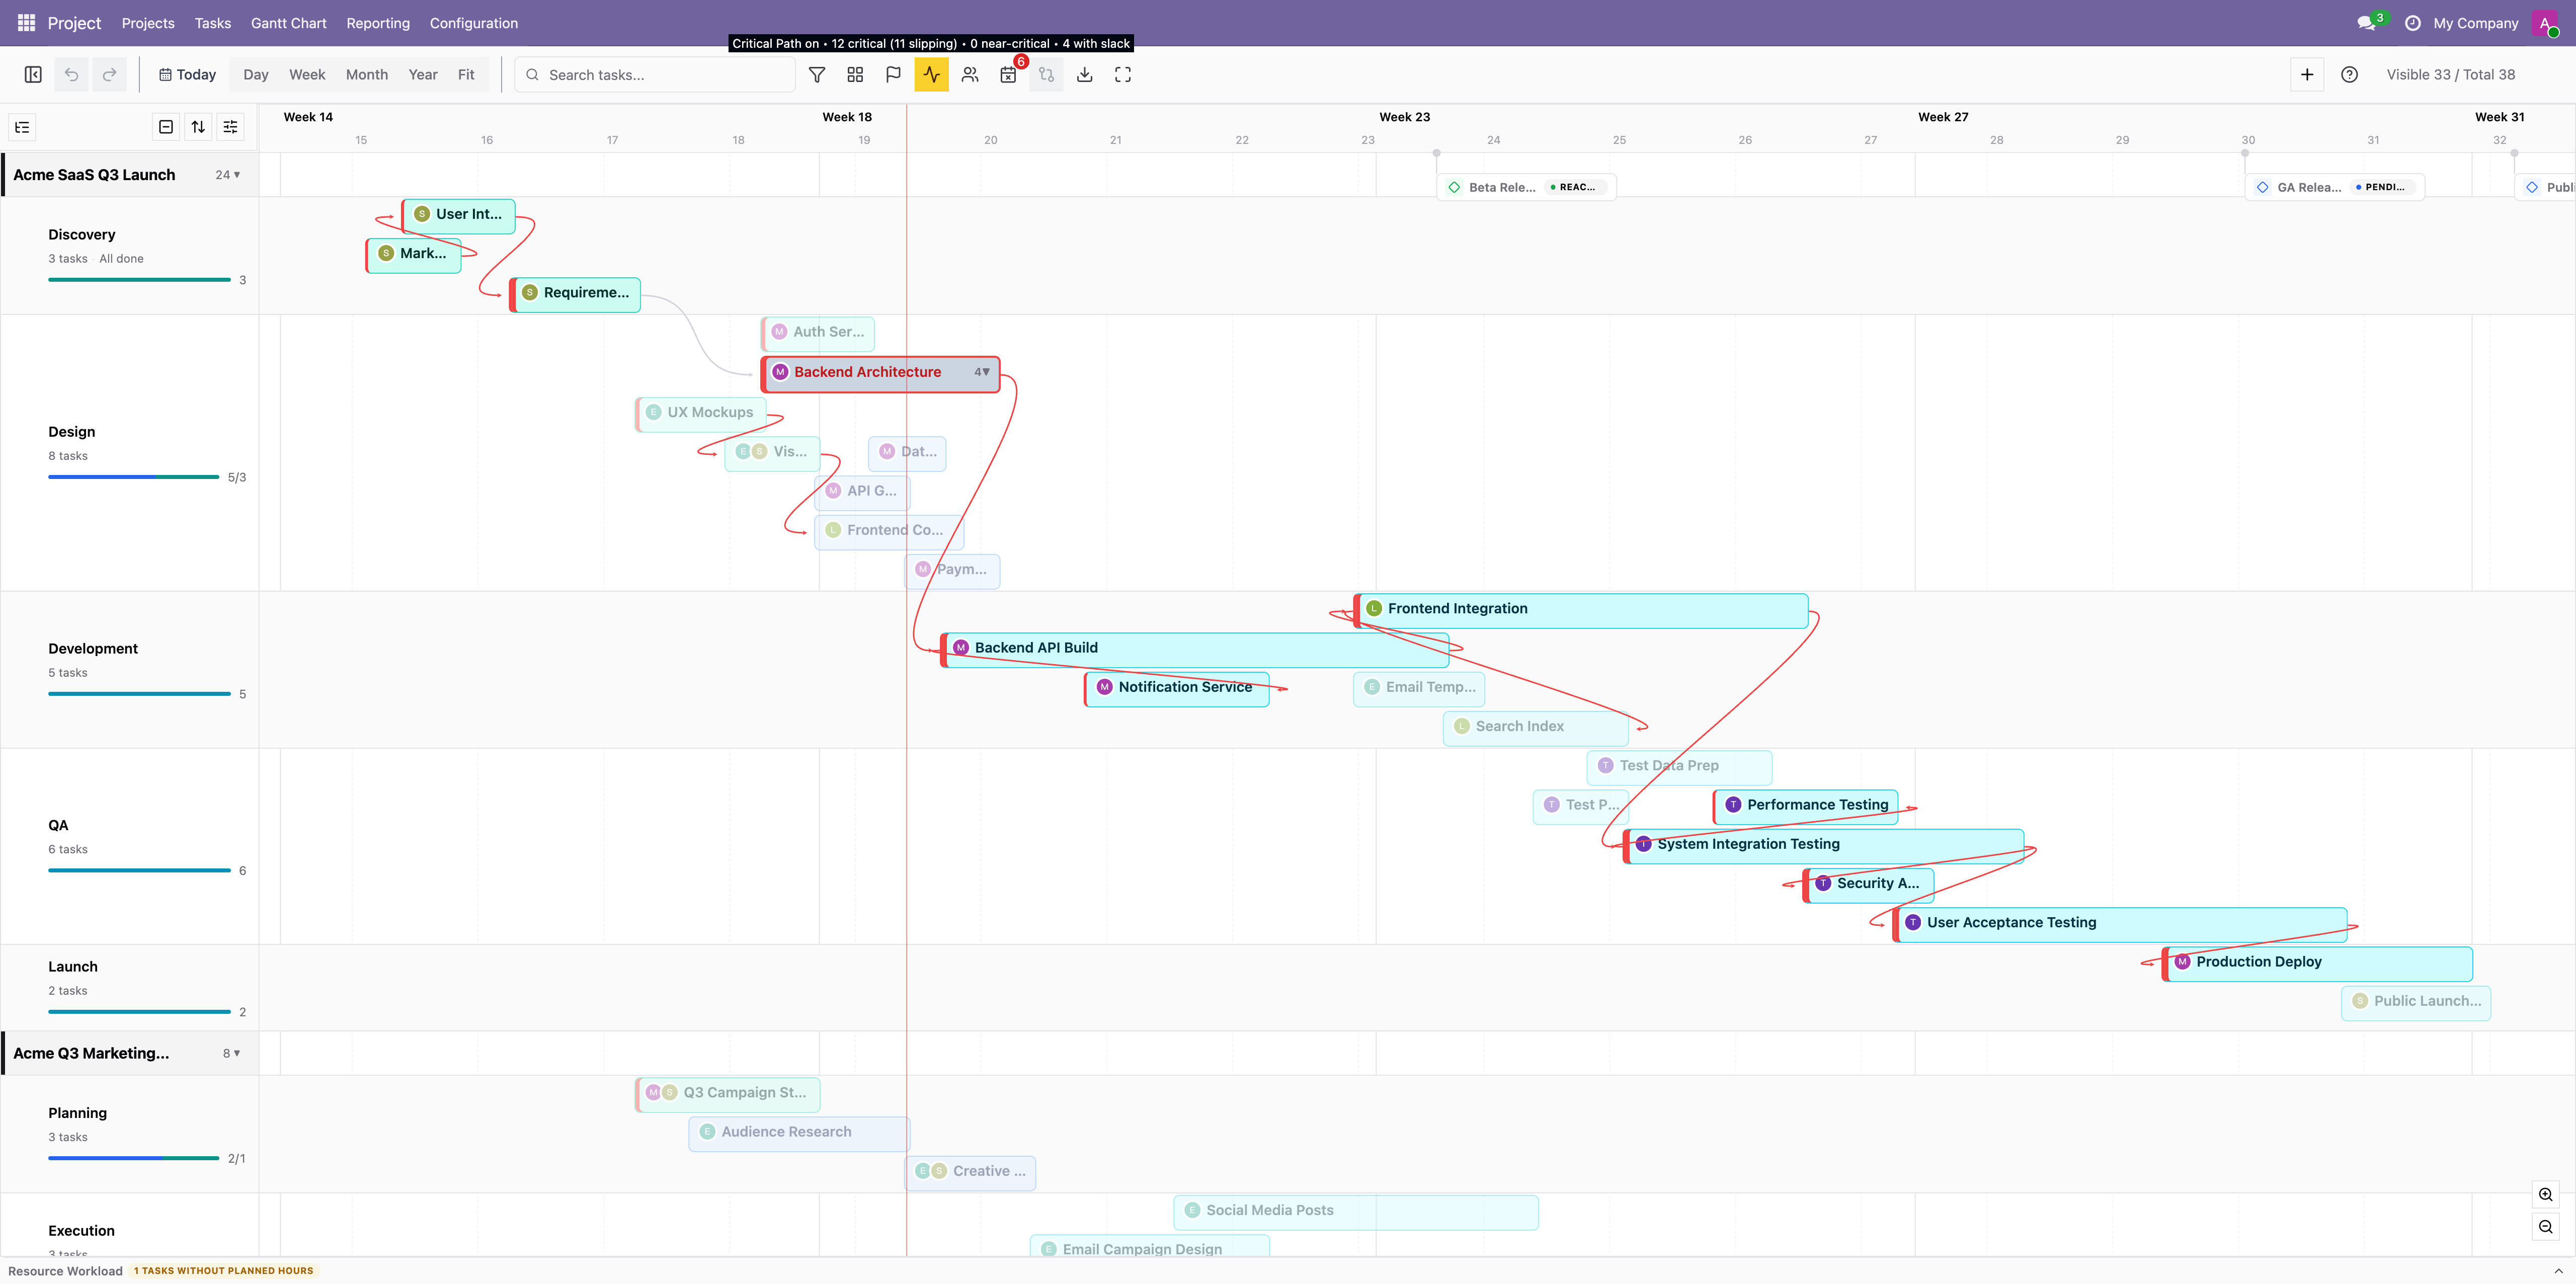
Task: Expand Backend Architecture subtasks arrow
Action: pyautogui.click(x=982, y=372)
